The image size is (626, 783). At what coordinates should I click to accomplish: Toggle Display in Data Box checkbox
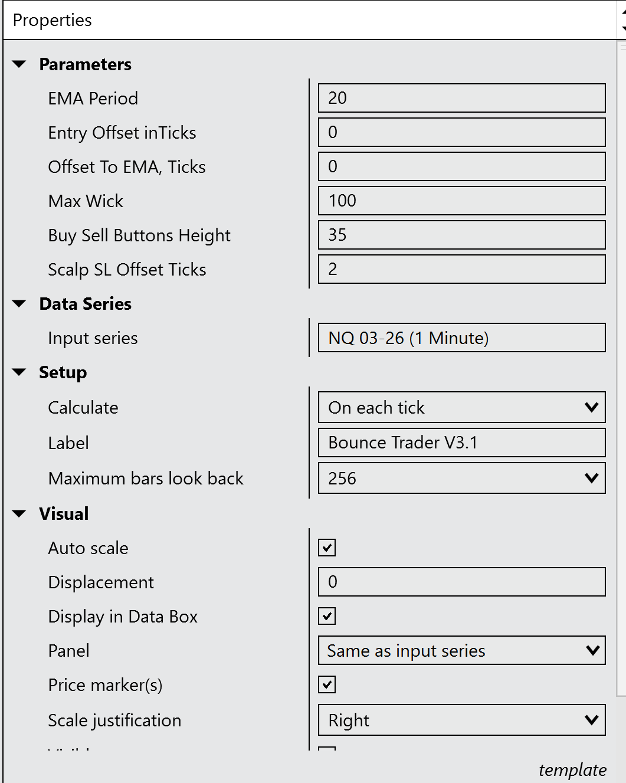click(327, 616)
